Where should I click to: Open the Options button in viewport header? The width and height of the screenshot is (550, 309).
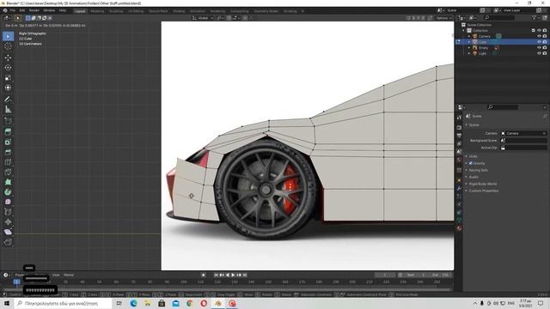click(443, 18)
